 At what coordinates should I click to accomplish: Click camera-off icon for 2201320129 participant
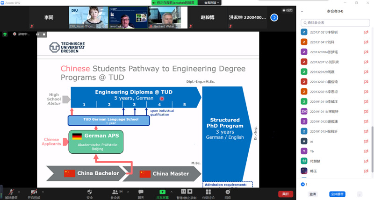click(366, 72)
